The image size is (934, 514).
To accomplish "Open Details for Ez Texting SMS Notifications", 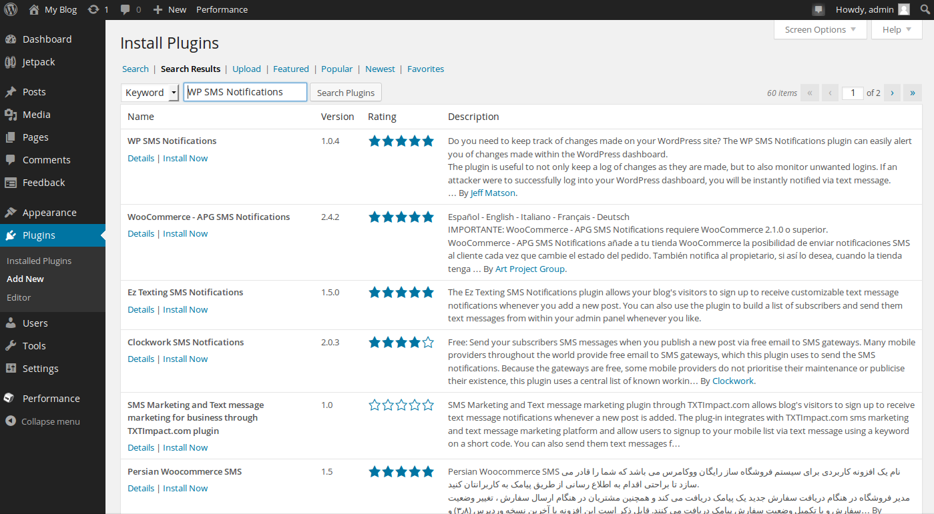I will point(141,309).
